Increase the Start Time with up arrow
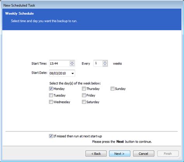Screen dimensions: 184x162 click(x=72, y=62)
